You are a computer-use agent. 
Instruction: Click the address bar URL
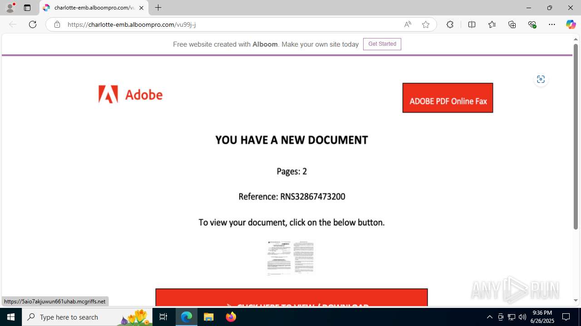pos(132,24)
